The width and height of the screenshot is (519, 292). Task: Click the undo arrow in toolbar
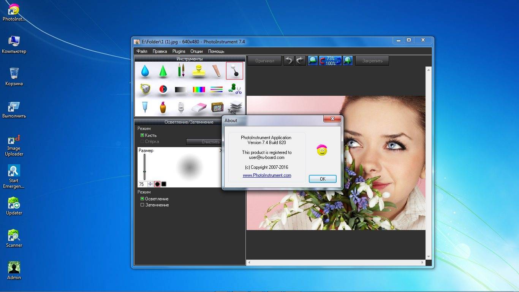coord(289,60)
